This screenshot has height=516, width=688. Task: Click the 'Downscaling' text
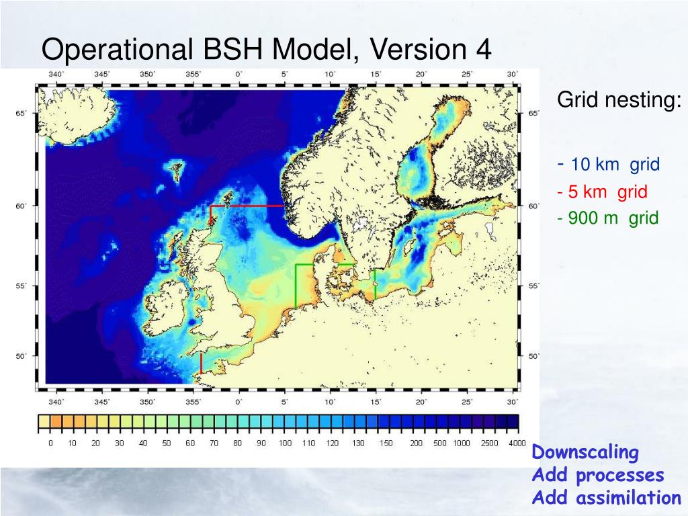(585, 453)
